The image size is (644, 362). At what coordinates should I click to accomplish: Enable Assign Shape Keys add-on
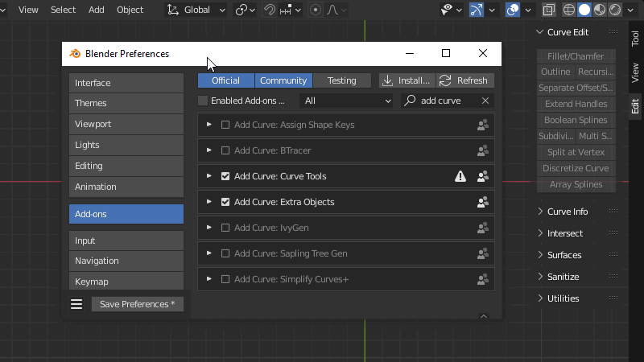click(225, 125)
